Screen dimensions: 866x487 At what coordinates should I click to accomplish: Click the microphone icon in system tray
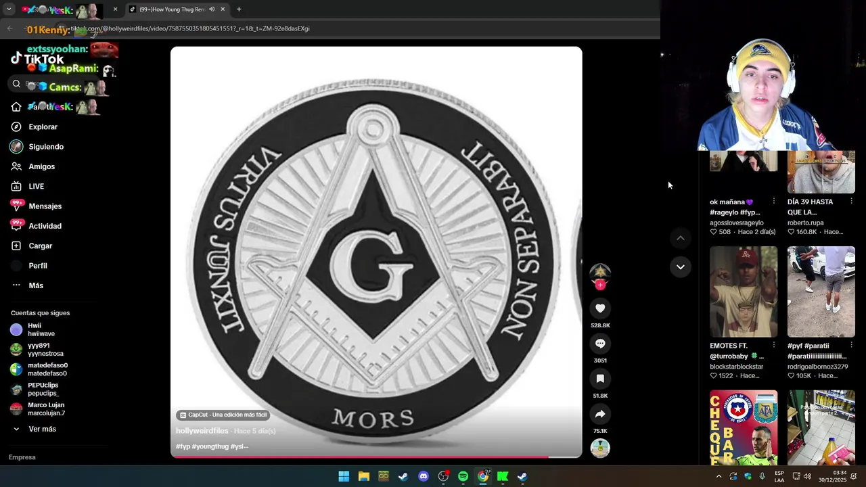point(762,476)
